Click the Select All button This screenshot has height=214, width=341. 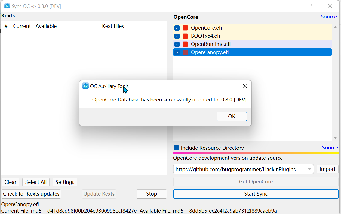[36, 182]
